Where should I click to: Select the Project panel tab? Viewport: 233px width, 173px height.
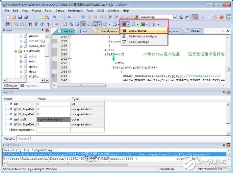11,86
